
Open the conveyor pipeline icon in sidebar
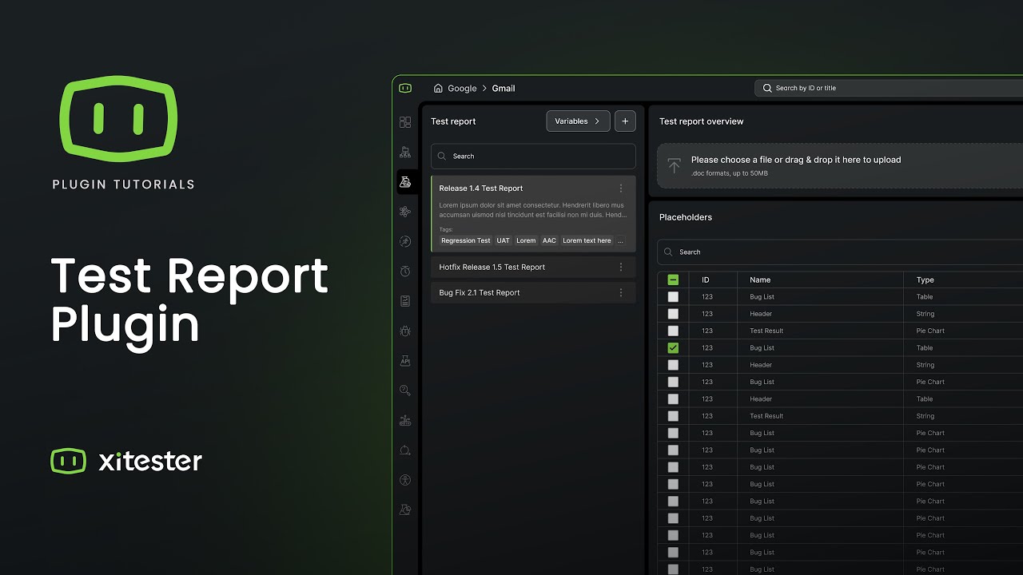pyautogui.click(x=405, y=420)
